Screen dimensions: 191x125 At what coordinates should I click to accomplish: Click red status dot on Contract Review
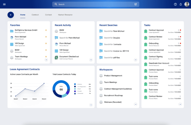180,37
